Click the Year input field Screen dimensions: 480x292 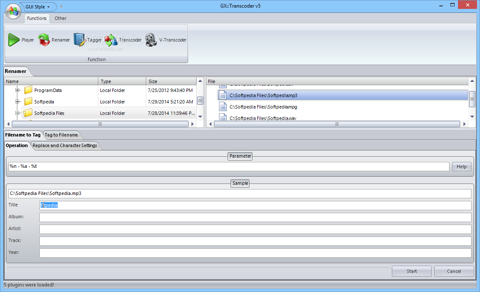(x=255, y=253)
